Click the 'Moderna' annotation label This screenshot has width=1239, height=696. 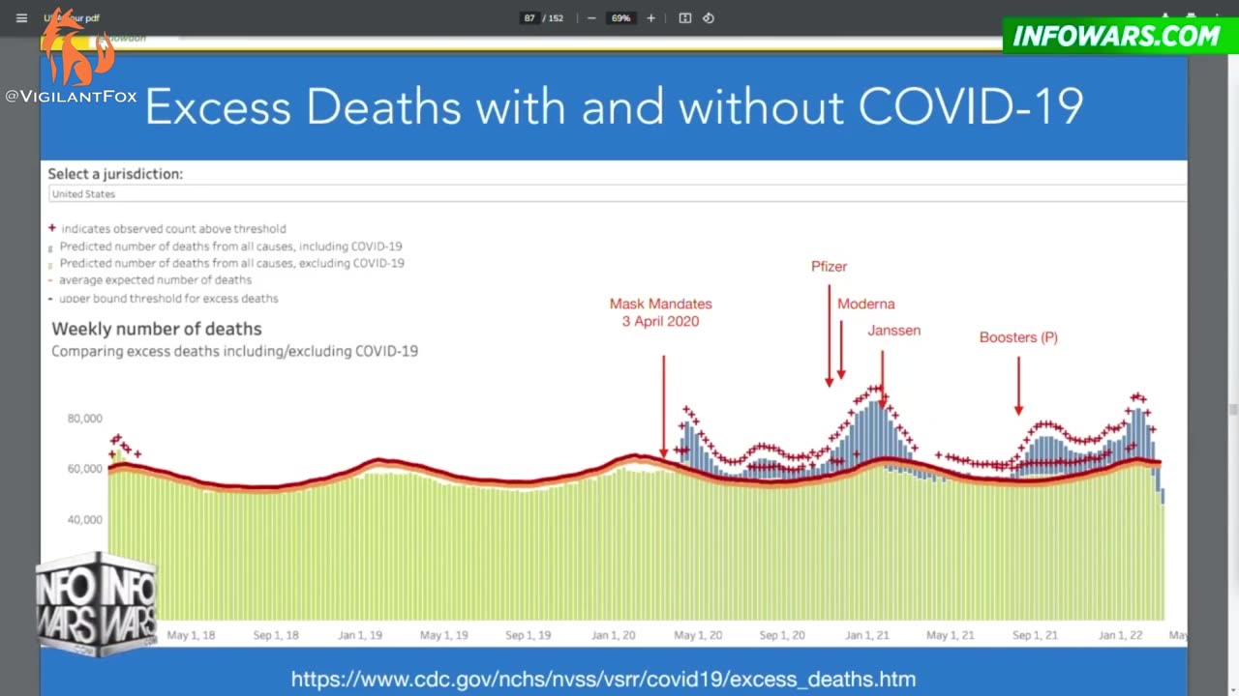coord(865,304)
